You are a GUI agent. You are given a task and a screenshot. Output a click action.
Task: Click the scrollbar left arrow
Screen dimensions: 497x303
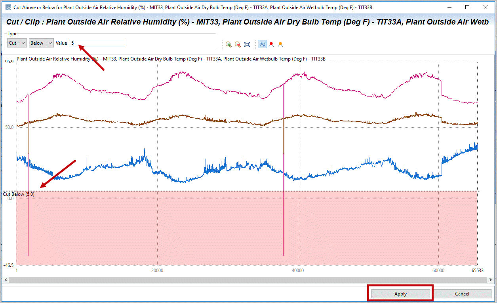[5, 280]
